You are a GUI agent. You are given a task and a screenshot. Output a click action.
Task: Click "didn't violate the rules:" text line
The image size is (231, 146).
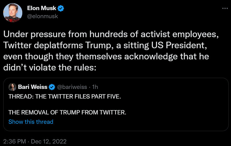coord(50,67)
